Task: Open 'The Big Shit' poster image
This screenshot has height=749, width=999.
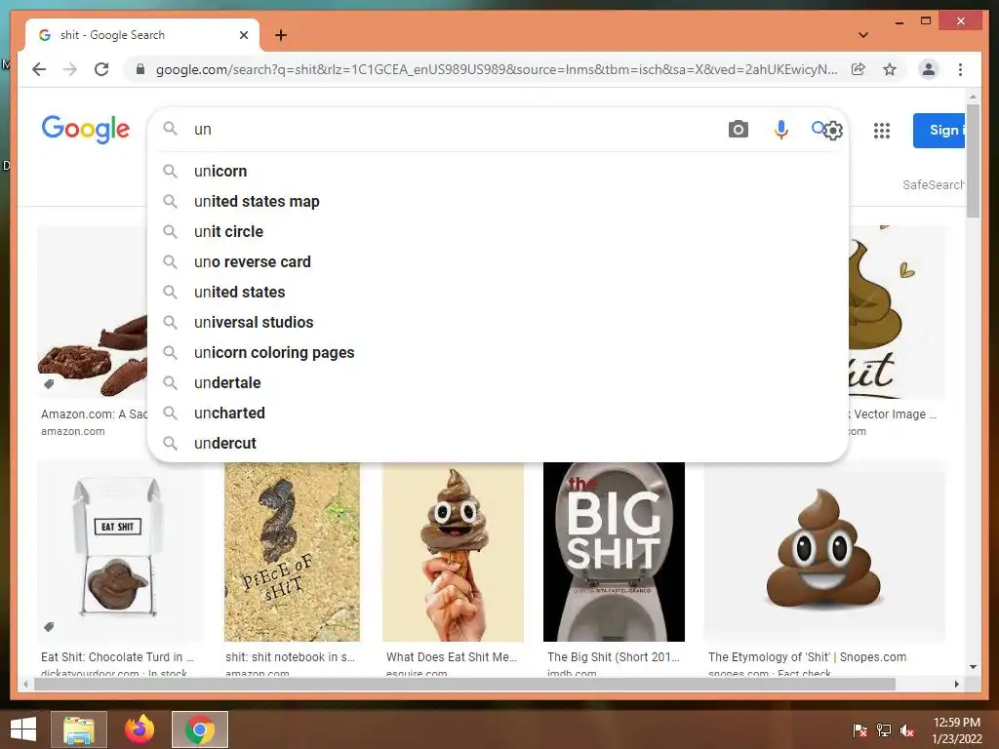Action: point(615,552)
